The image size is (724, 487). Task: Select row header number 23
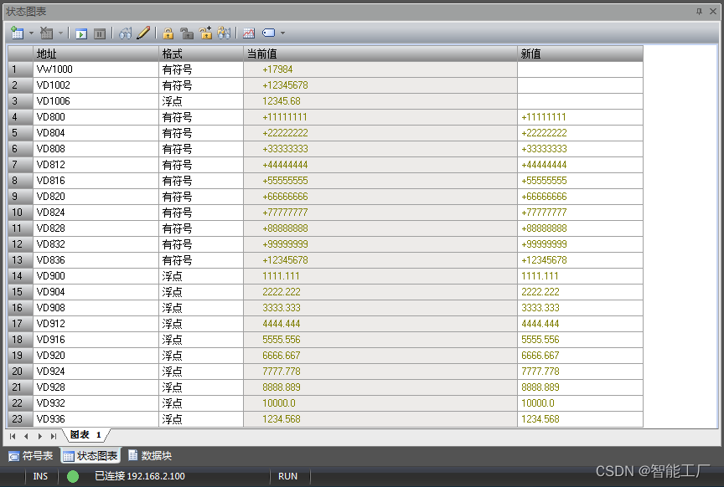point(20,419)
